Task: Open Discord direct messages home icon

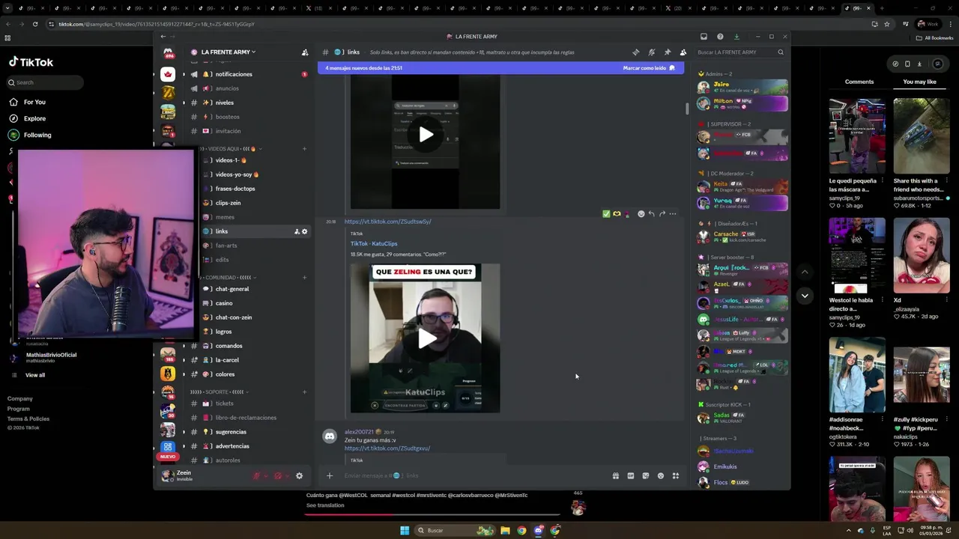Action: tap(168, 52)
